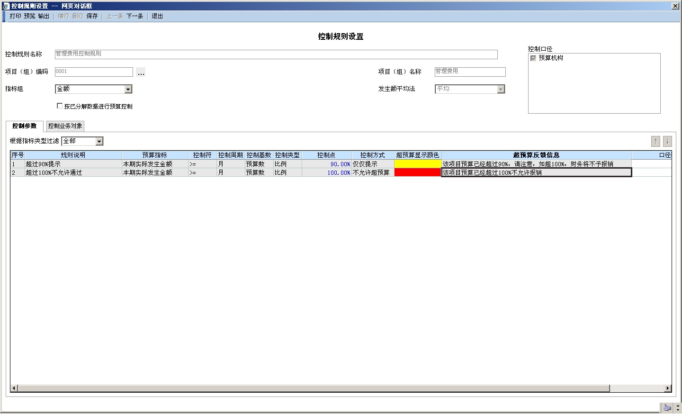Image resolution: width=682 pixels, height=414 pixels.
Task: Click the 90.00% control point cell
Action: tap(327, 164)
